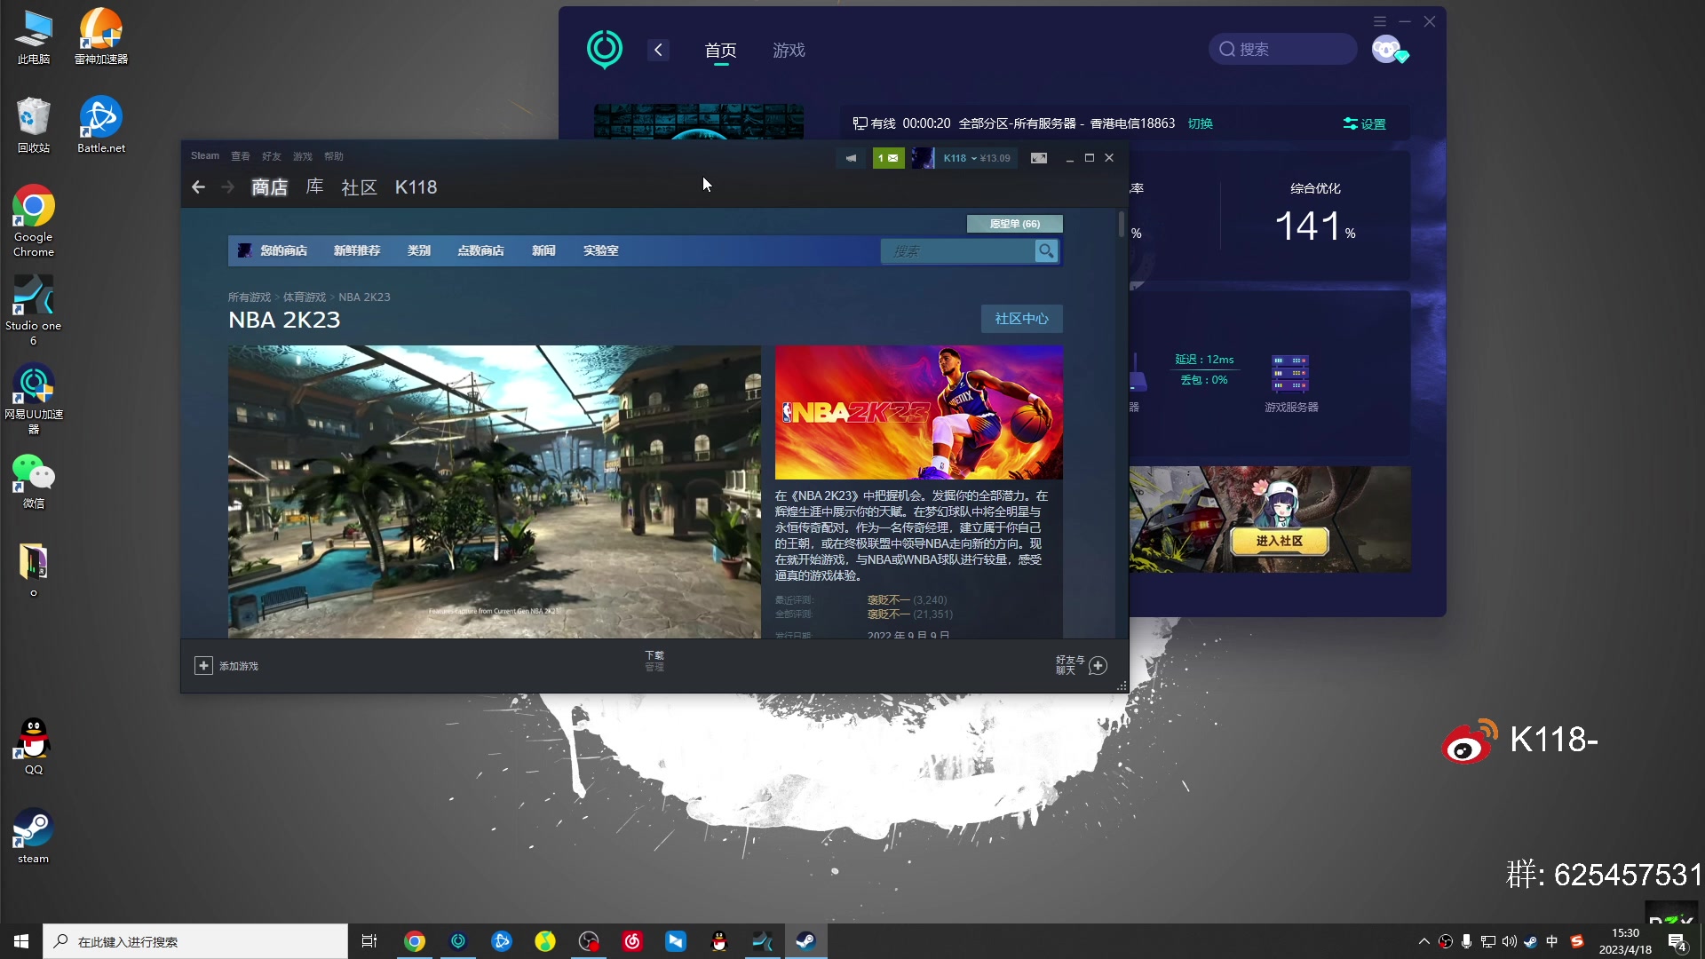The width and height of the screenshot is (1705, 959).
Task: Click the Steam back navigation arrow
Action: [199, 186]
